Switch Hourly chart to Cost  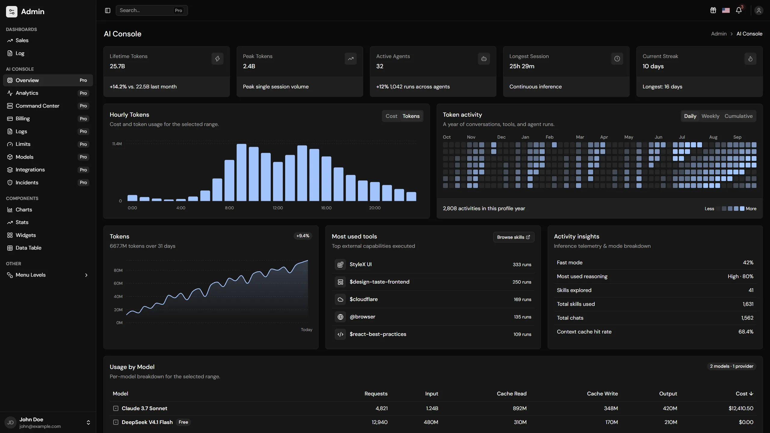pyautogui.click(x=391, y=116)
